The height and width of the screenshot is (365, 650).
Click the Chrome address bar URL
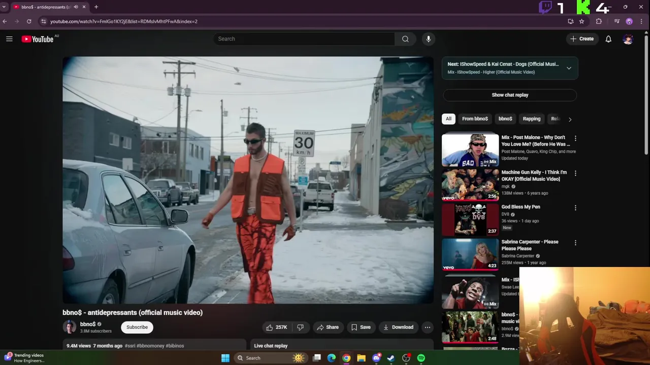click(124, 21)
